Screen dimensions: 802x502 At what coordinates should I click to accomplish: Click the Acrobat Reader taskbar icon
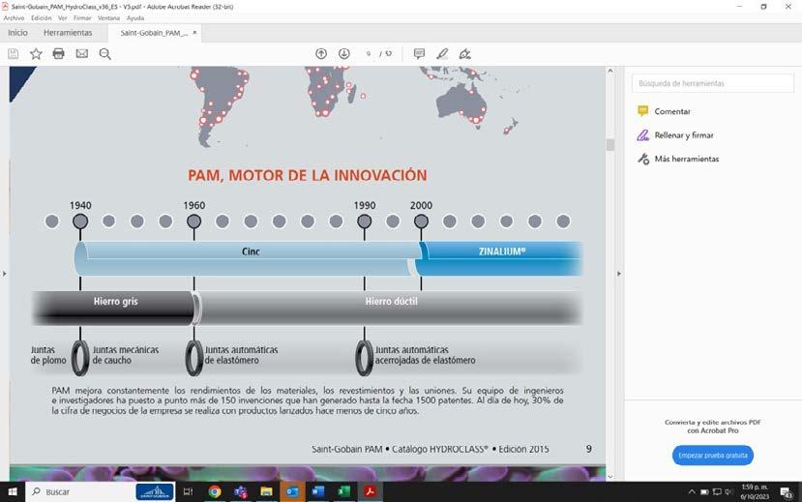pos(370,491)
